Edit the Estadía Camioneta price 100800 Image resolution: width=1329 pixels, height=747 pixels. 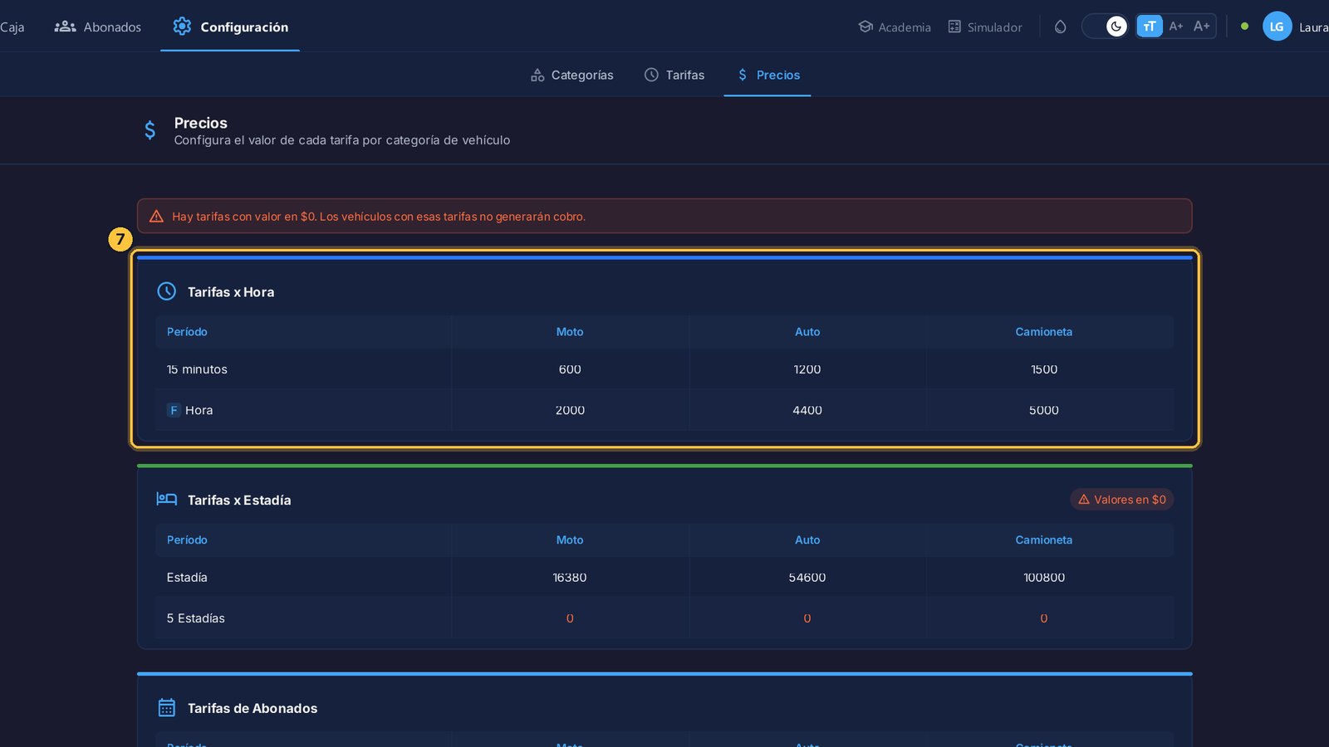1044,578
